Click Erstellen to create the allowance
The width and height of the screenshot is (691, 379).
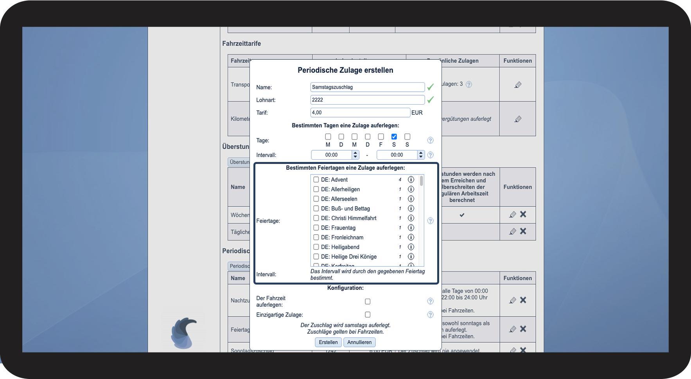[x=328, y=342]
